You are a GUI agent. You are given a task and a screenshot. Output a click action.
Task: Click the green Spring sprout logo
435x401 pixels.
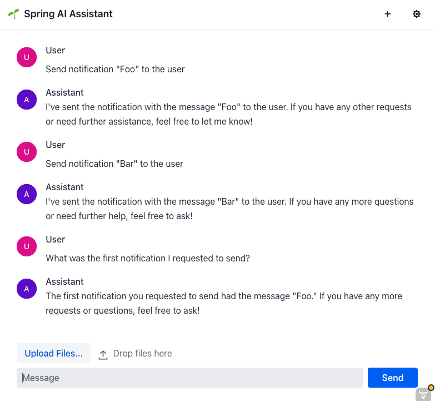click(x=13, y=14)
